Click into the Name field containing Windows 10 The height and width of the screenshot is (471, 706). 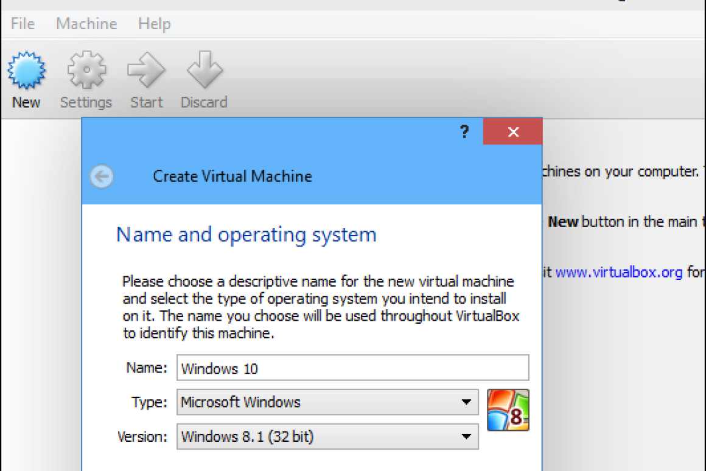[352, 368]
